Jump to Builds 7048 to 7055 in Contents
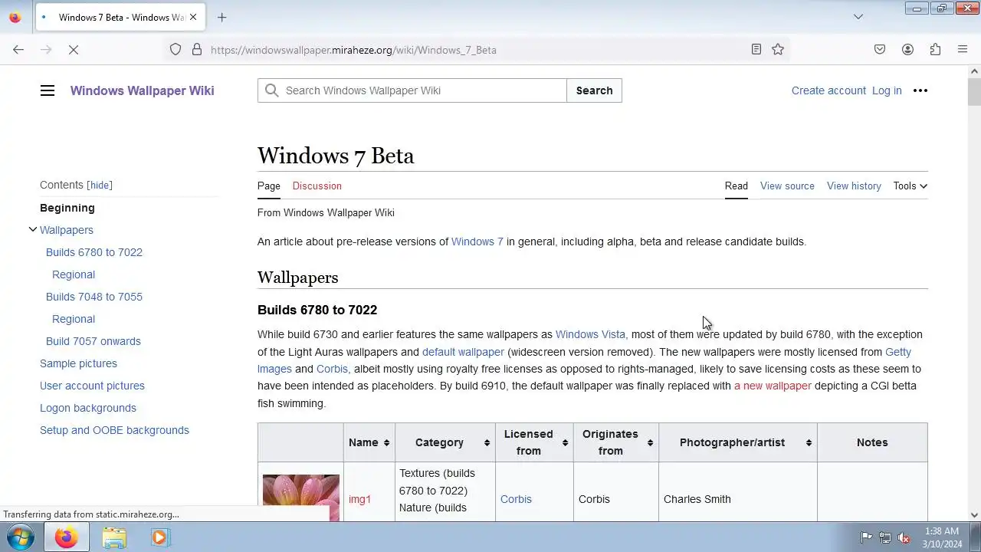The height and width of the screenshot is (552, 981). (x=94, y=297)
